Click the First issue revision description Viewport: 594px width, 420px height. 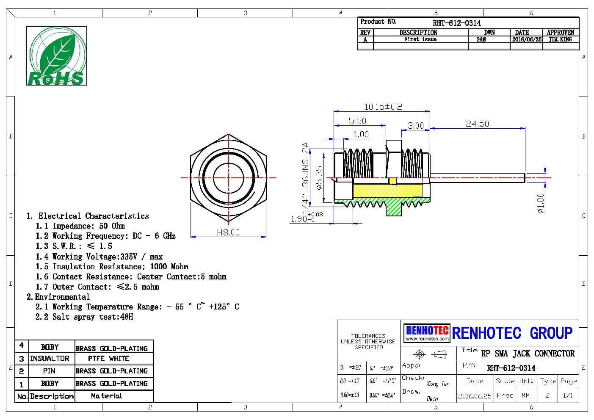[x=420, y=39]
